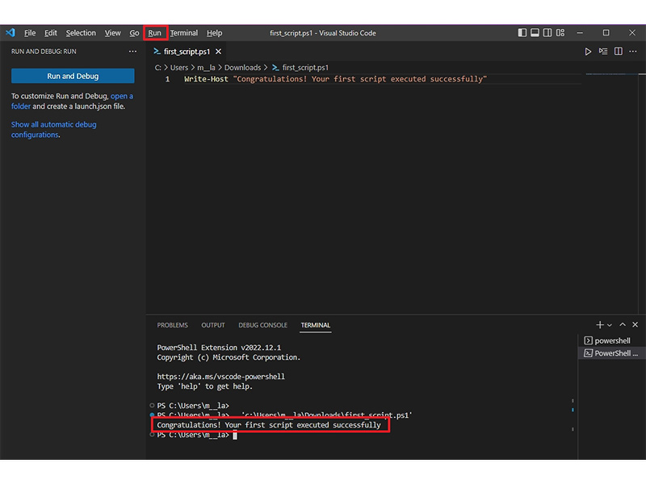This screenshot has width=646, height=484.
Task: Click the C: breadcrumb segment
Action: (157, 68)
